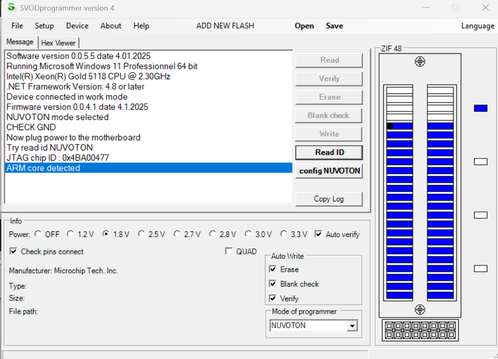This screenshot has height=359, width=498.
Task: Click the bottom ZIF socket crosshair icon
Action: pos(420,309)
